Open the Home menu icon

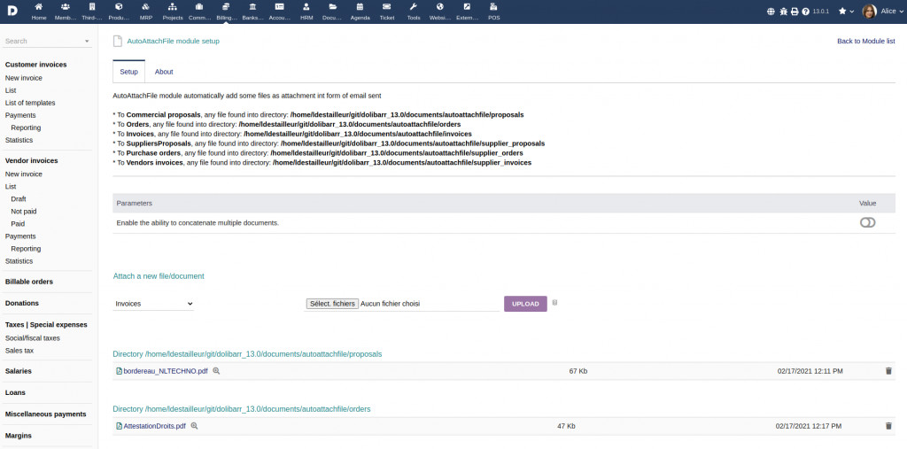click(x=39, y=7)
